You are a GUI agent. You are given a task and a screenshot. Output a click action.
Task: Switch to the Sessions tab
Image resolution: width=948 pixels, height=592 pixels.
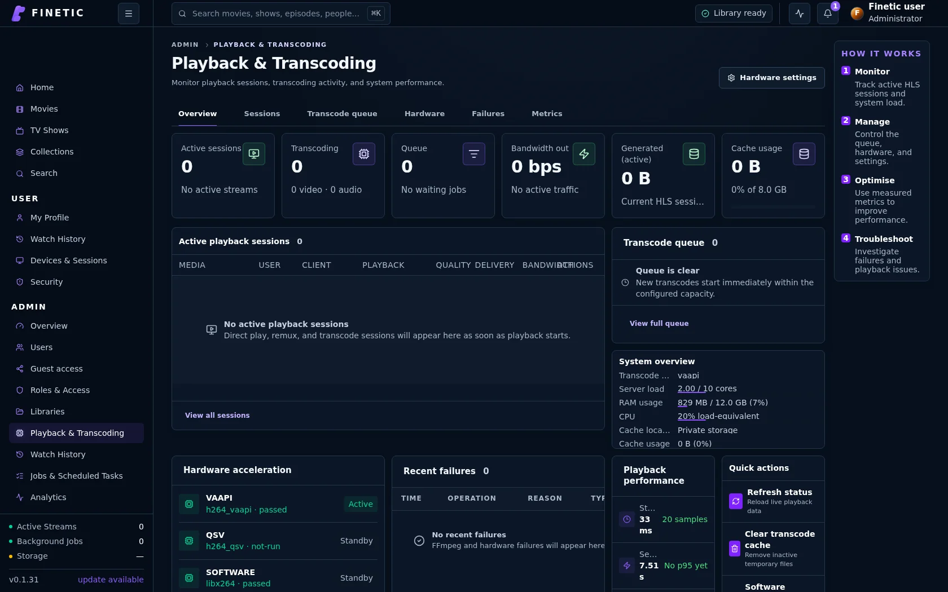pyautogui.click(x=262, y=114)
